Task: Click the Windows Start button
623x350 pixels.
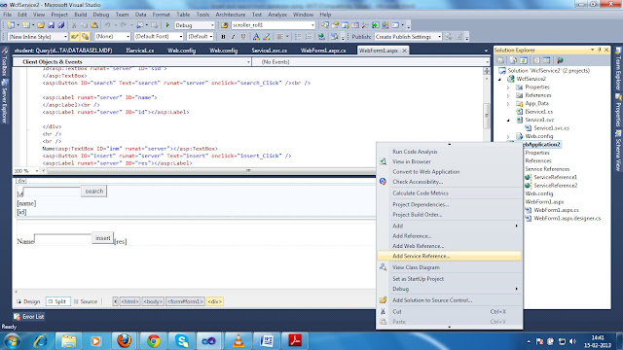Action: (12, 341)
